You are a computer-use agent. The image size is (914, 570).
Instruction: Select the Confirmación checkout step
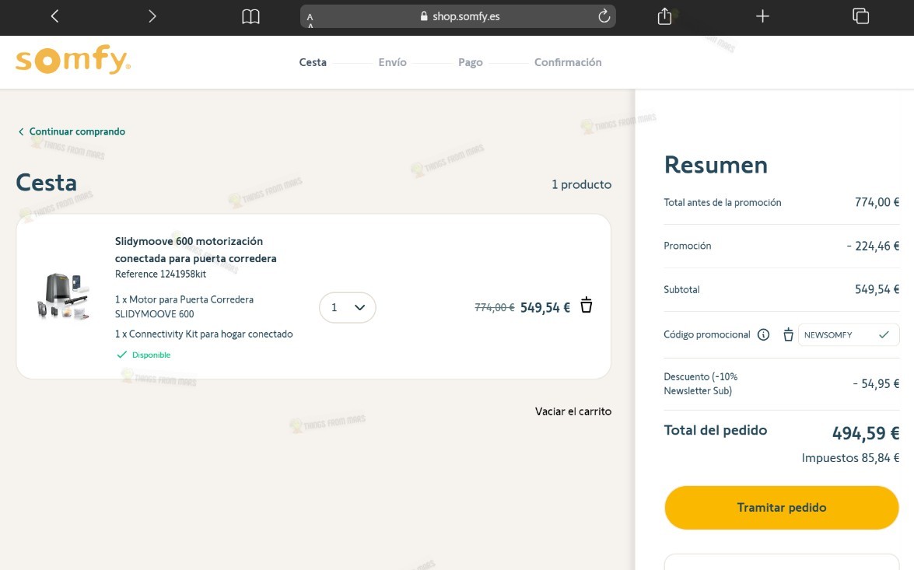click(x=568, y=62)
